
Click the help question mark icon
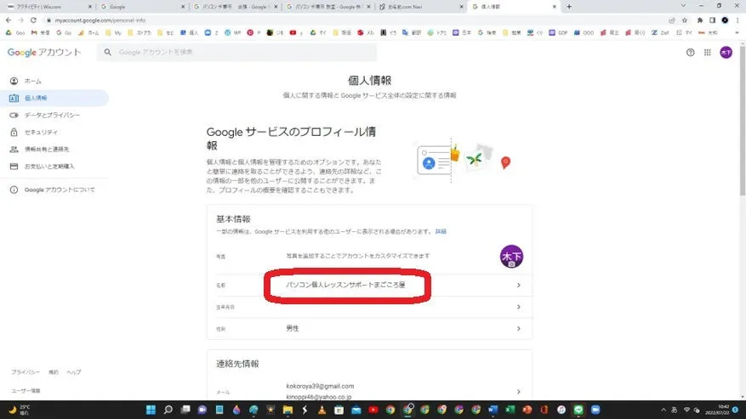point(690,53)
